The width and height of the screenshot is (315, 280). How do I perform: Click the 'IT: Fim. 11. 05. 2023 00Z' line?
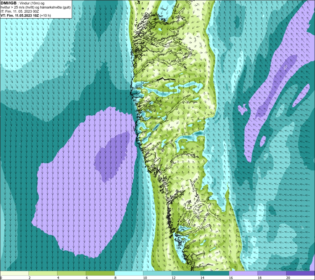pyautogui.click(x=20, y=11)
